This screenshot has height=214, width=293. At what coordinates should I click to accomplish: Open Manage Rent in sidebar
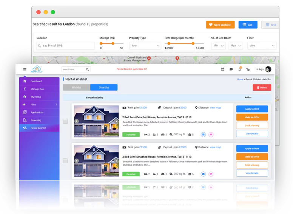(x=37, y=89)
